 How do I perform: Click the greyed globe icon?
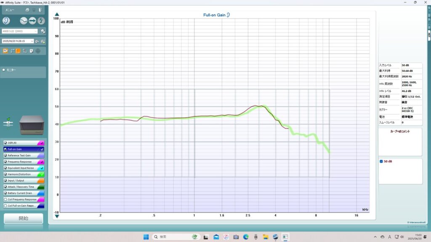[38, 51]
